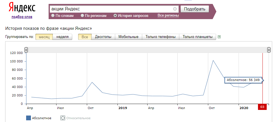Group results by месяц
Image resolution: width=274 pixels, height=122 pixels.
[x=44, y=37]
